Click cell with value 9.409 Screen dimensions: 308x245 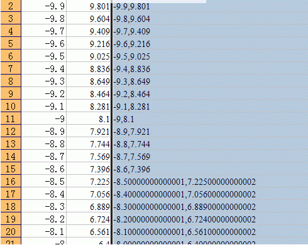[x=89, y=31]
